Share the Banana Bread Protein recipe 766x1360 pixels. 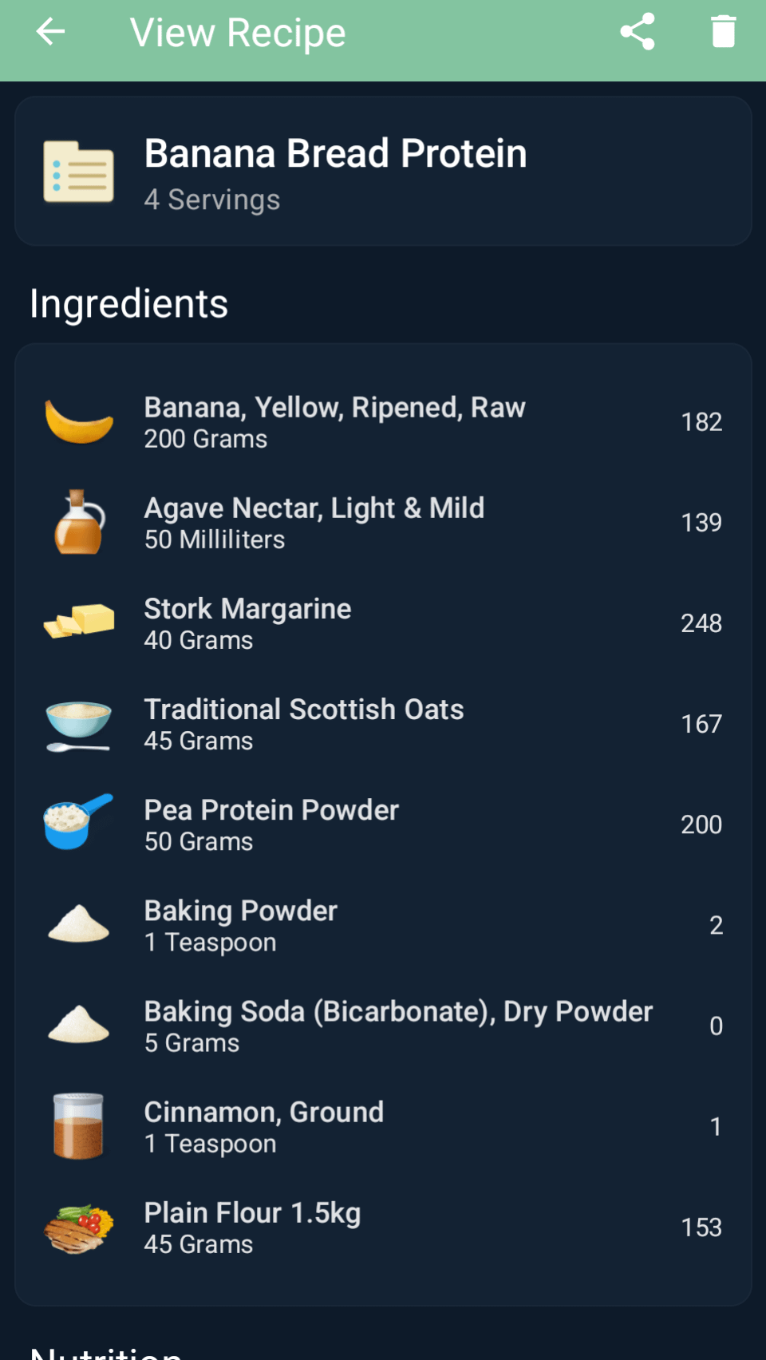(637, 33)
